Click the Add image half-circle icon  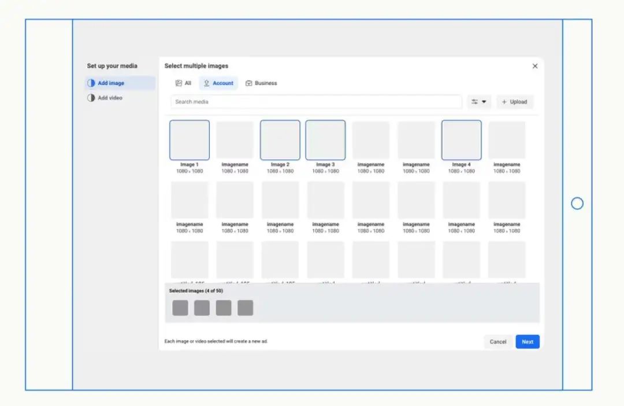[91, 83]
